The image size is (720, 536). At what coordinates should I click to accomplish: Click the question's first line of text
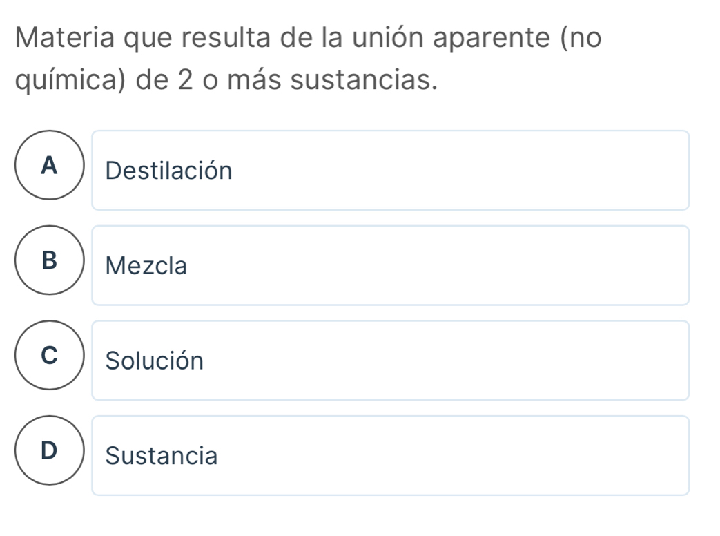[309, 39]
